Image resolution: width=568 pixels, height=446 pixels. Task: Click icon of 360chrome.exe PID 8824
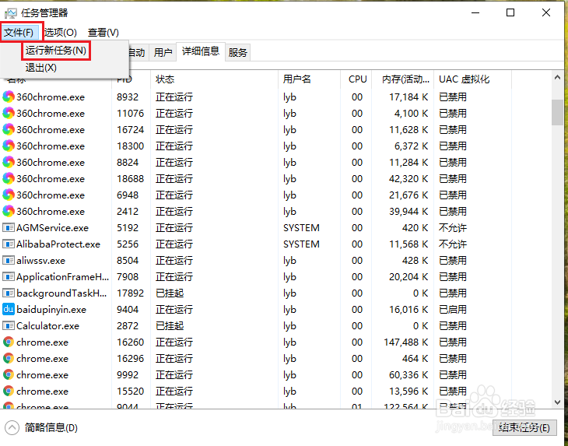[9, 162]
